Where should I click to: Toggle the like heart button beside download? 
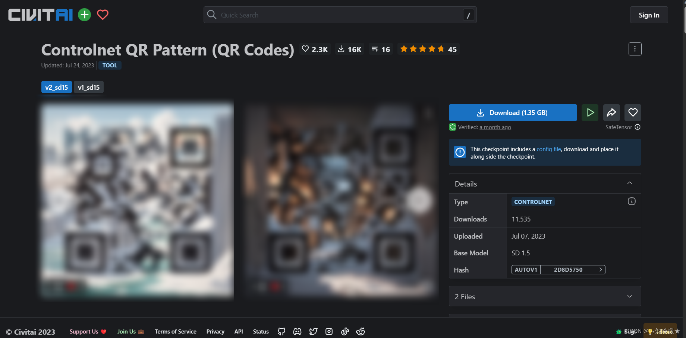pyautogui.click(x=633, y=112)
